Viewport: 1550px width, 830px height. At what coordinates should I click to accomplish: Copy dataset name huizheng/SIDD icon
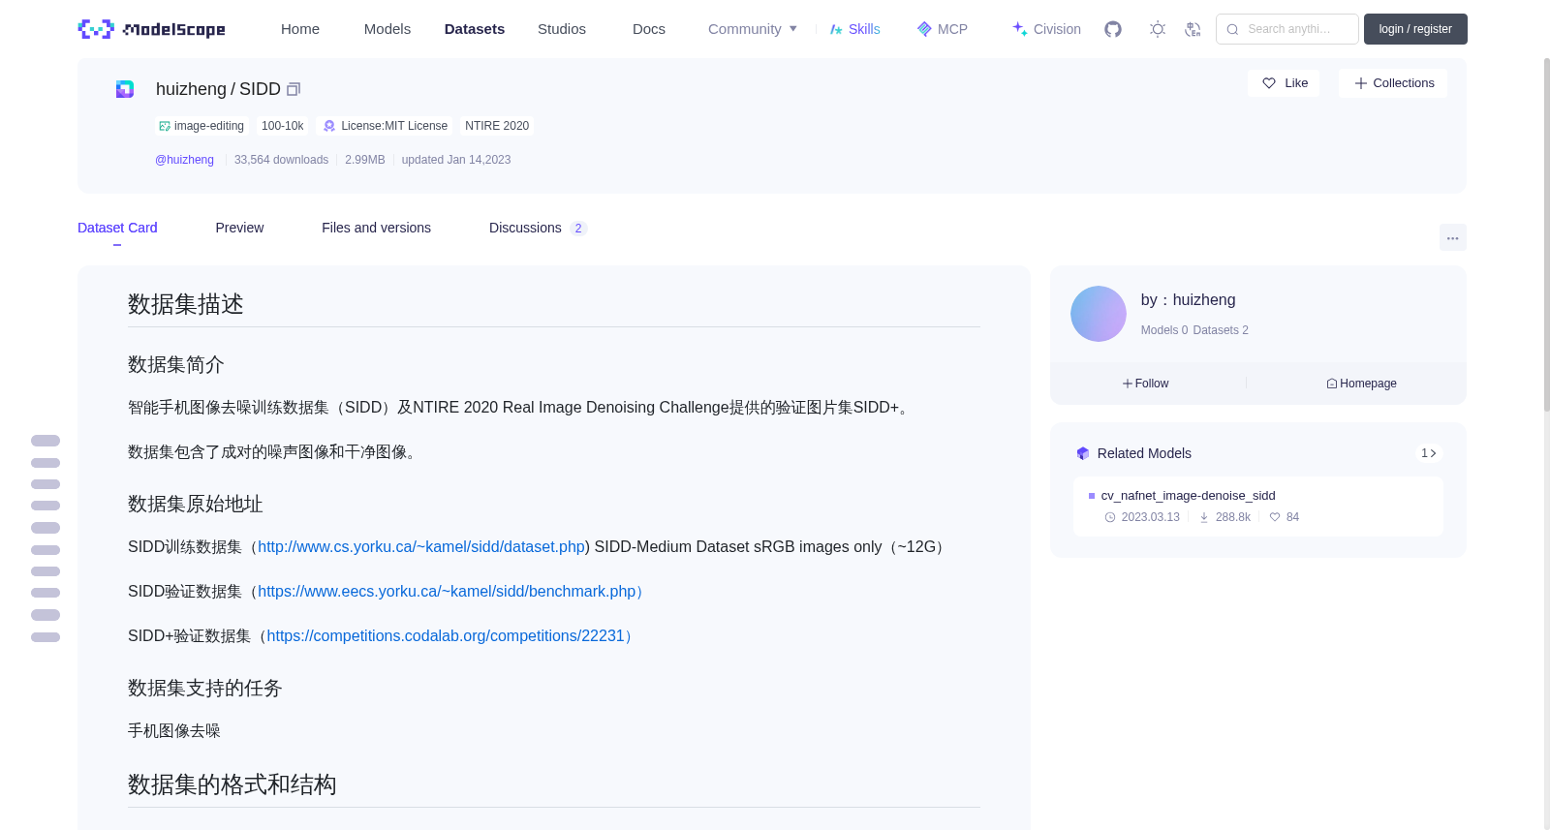tap(294, 89)
